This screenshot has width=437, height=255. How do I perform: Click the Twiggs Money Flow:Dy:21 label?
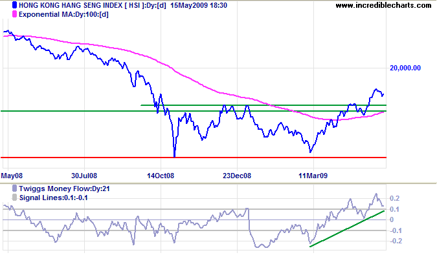coord(64,189)
